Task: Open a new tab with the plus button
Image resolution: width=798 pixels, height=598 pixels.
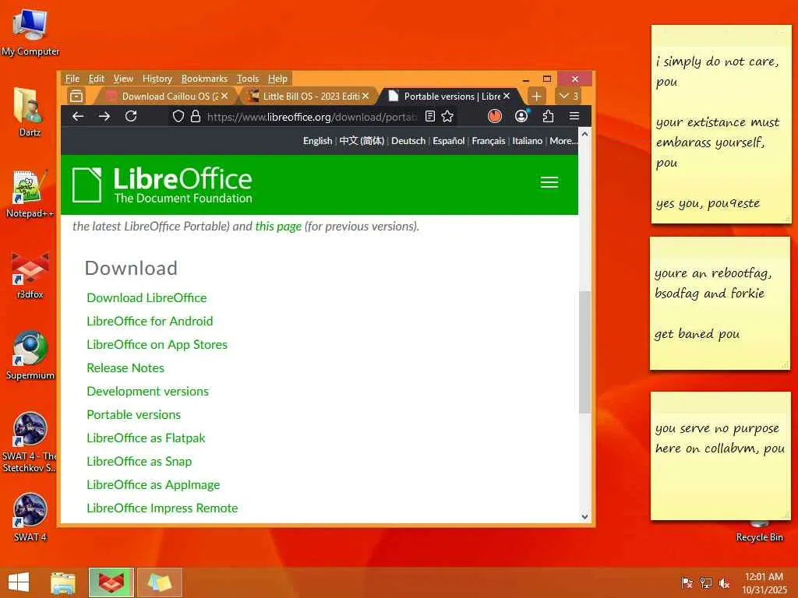Action: click(536, 96)
